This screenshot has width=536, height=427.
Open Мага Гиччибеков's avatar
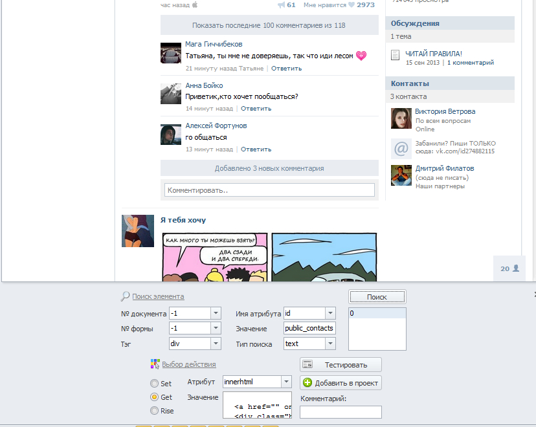(x=171, y=53)
